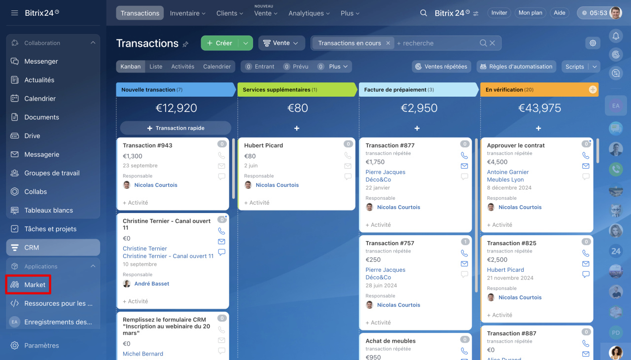Viewport: 631px width, 360px height.
Task: Click email icon on Approuver le contrat card
Action: coord(585,166)
